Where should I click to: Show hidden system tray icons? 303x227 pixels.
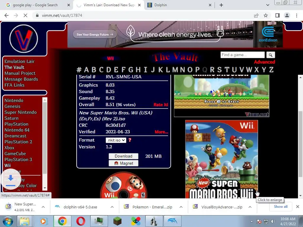(252, 221)
